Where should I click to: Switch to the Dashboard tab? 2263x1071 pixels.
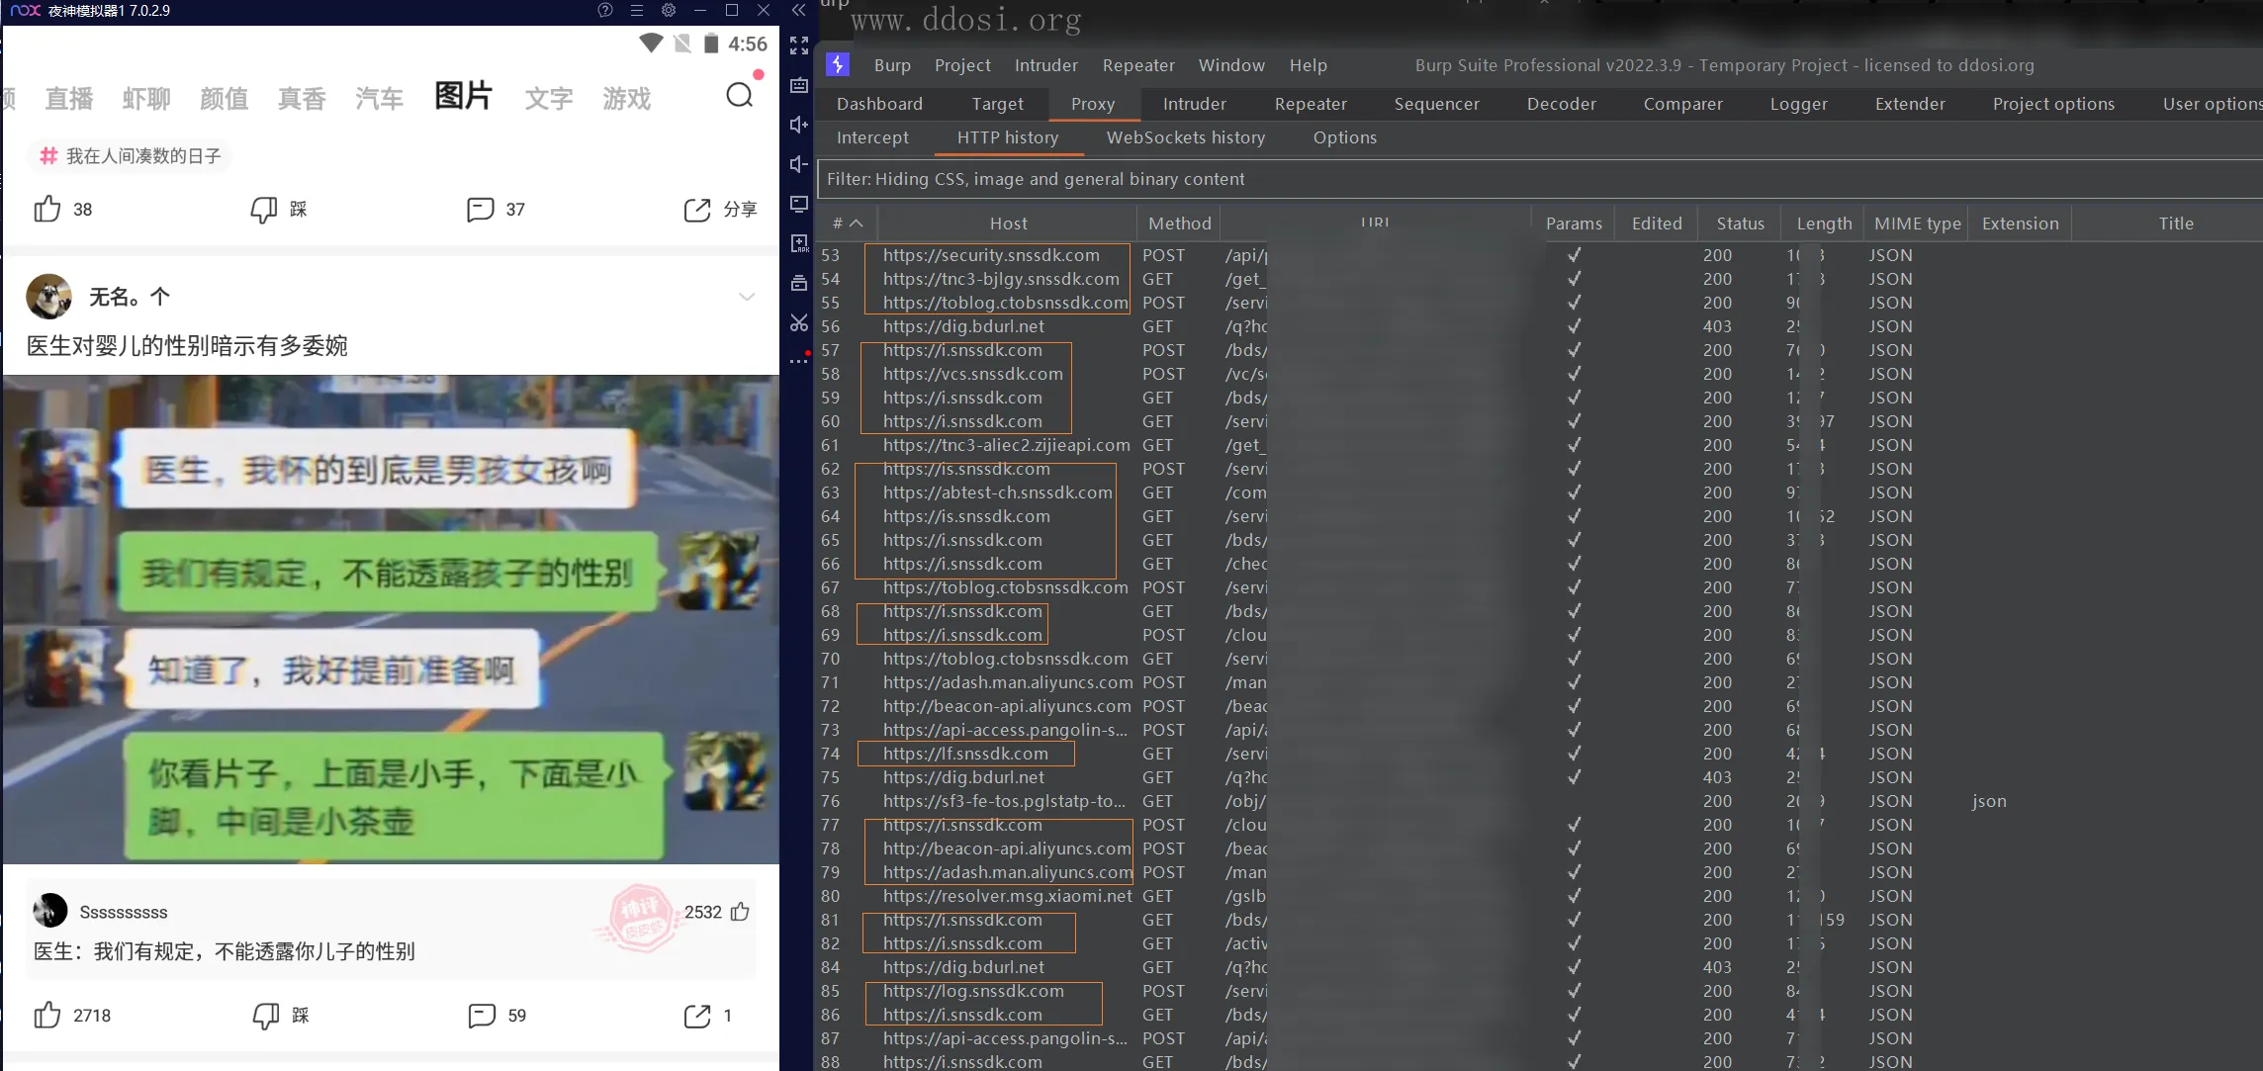[879, 104]
